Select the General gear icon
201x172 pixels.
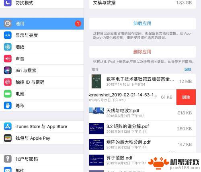tap(8, 24)
